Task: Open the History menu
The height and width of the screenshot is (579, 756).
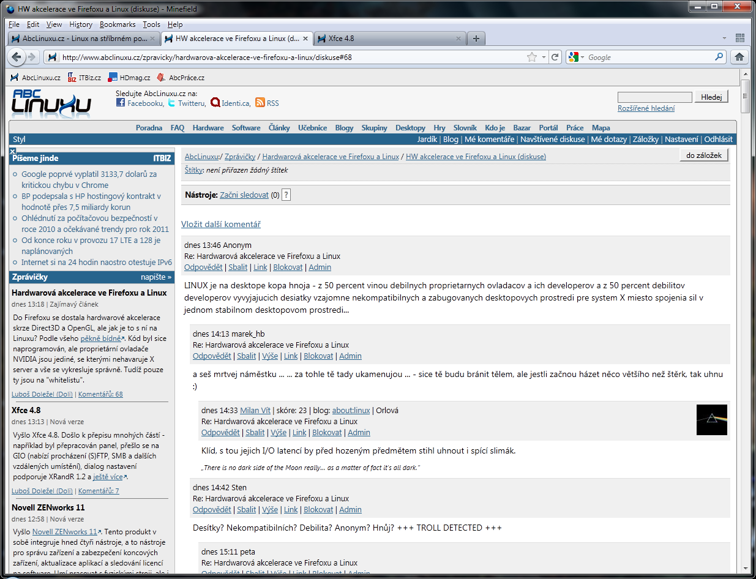Action: (81, 24)
